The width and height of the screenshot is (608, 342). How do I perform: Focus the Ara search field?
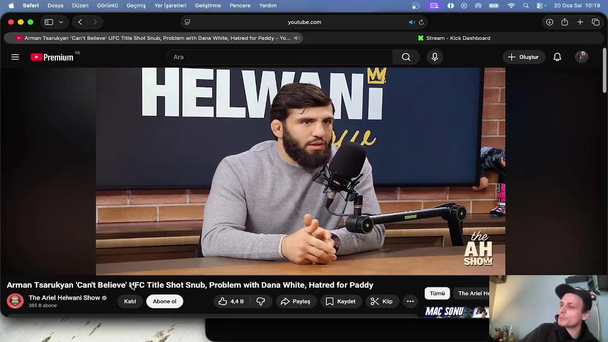click(279, 57)
